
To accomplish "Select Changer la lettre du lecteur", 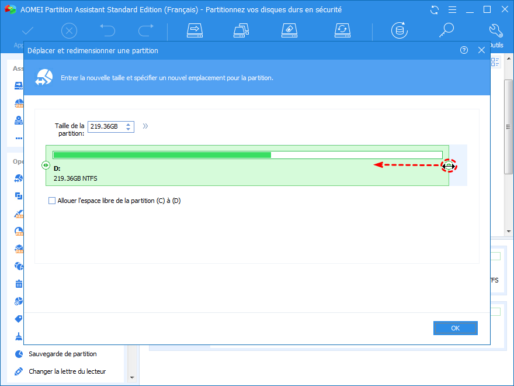I will point(67,371).
